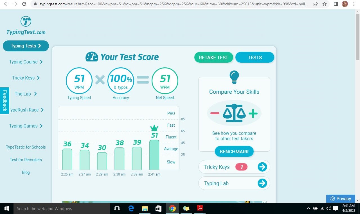Click the taskbar clock showing 2:41 AM

pos(349,208)
